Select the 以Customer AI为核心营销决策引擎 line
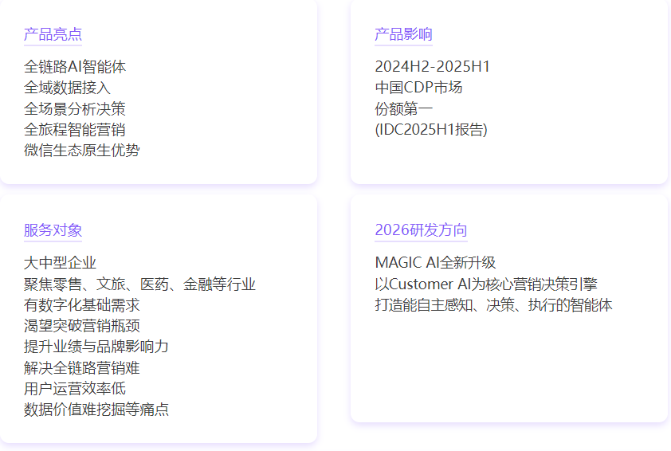Image resolution: width=671 pixels, height=451 pixels. [486, 284]
